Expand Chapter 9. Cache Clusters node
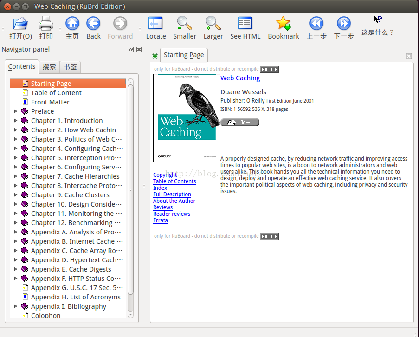This screenshot has width=419, height=337. [16, 195]
